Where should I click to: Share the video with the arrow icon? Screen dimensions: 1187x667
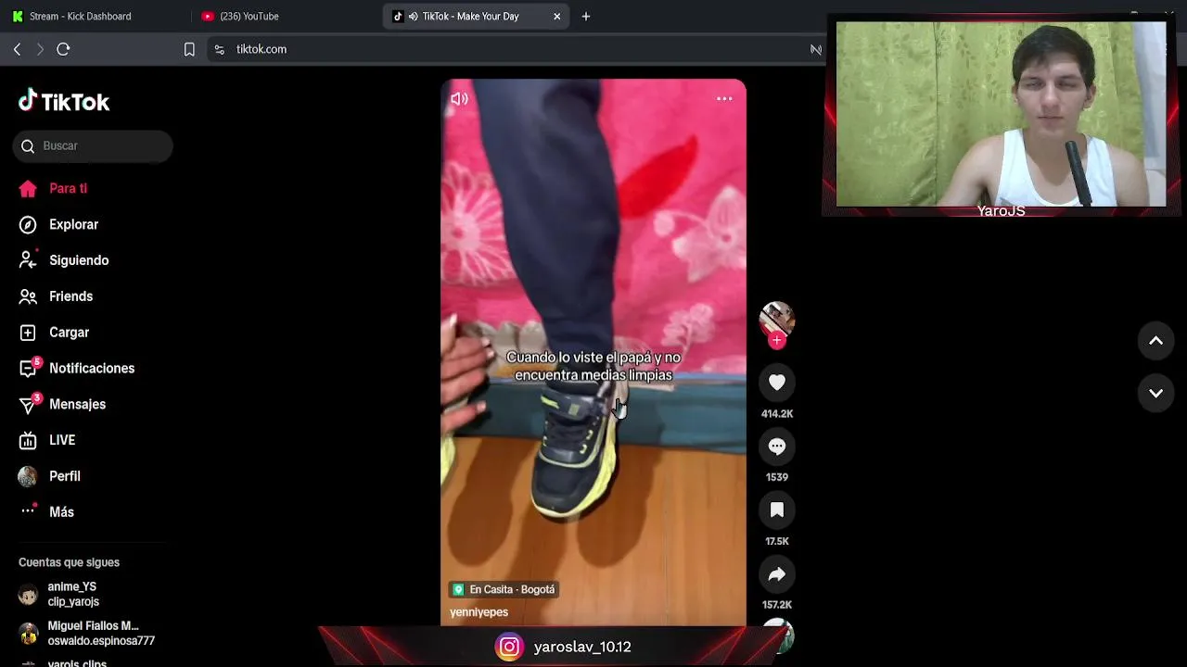click(777, 574)
